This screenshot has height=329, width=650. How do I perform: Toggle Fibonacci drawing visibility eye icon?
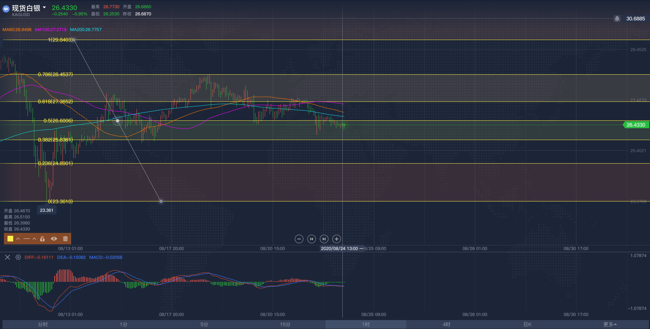coord(54,239)
